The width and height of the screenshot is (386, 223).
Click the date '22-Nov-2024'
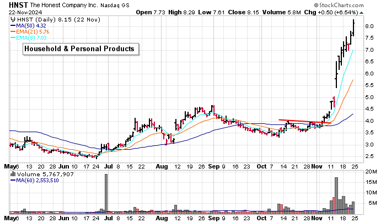tap(25, 12)
